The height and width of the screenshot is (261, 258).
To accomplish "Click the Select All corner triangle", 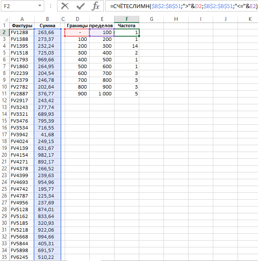I will [x=4, y=19].
